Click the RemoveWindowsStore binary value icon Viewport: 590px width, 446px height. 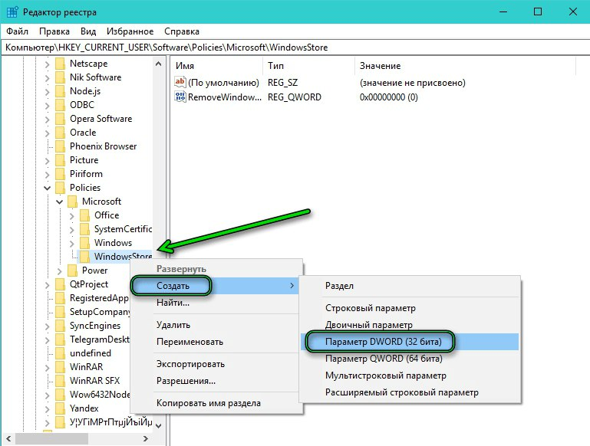click(x=181, y=97)
